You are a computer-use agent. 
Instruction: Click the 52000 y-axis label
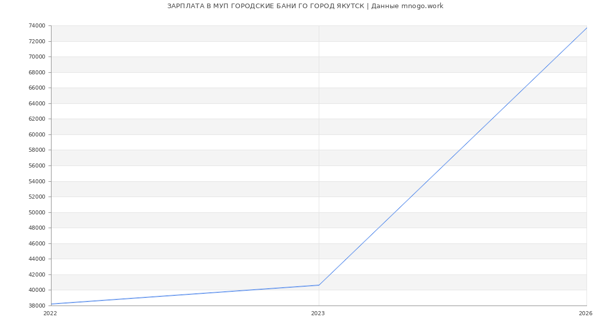point(37,197)
